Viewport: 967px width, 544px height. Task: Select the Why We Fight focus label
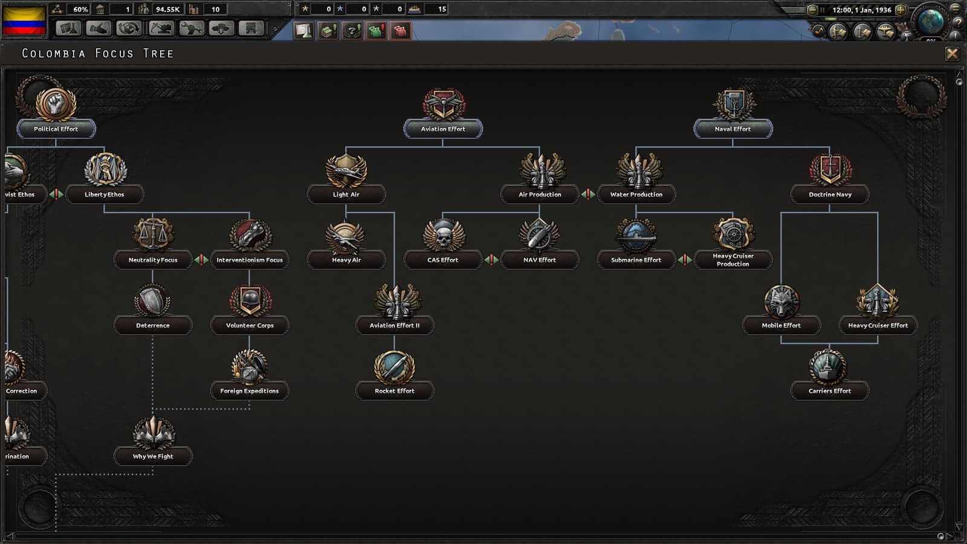[153, 456]
